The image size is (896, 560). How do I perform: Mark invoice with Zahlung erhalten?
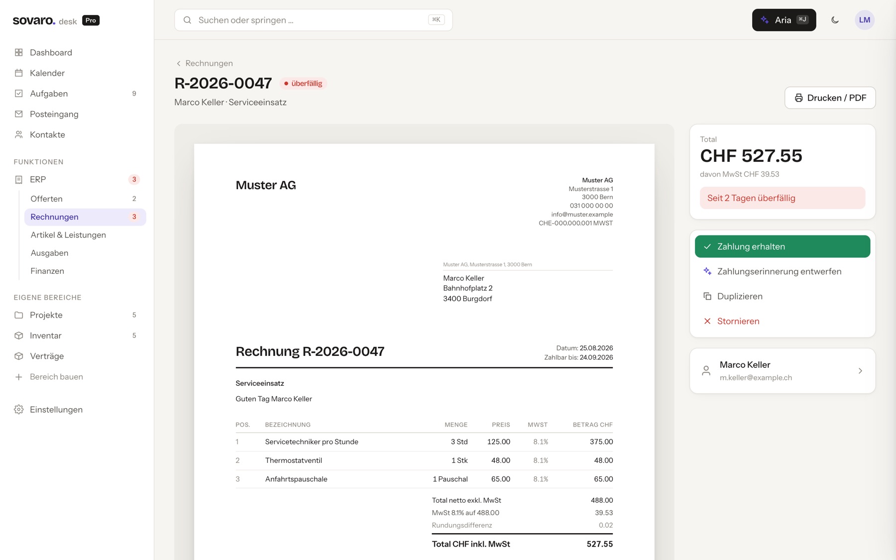783,246
